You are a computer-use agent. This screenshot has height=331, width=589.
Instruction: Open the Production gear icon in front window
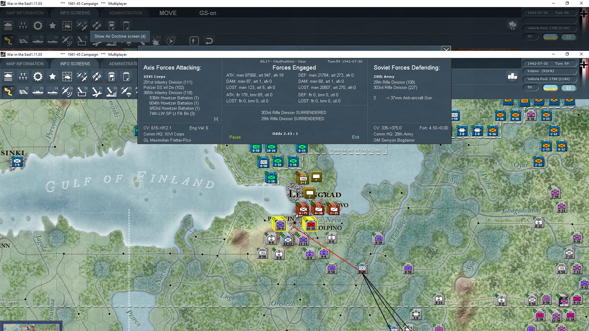click(38, 77)
